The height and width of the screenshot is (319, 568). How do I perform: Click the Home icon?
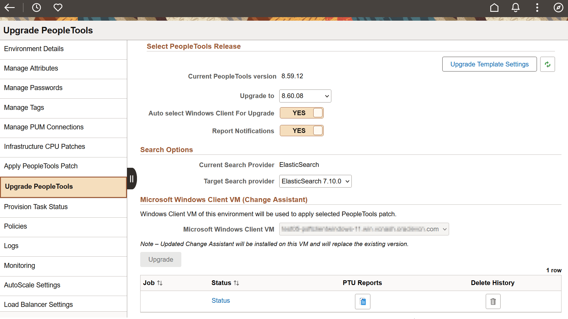[x=494, y=8]
